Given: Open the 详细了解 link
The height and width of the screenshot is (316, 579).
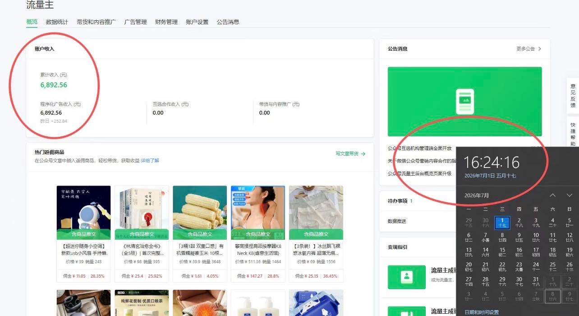Looking at the screenshot, I should point(150,161).
